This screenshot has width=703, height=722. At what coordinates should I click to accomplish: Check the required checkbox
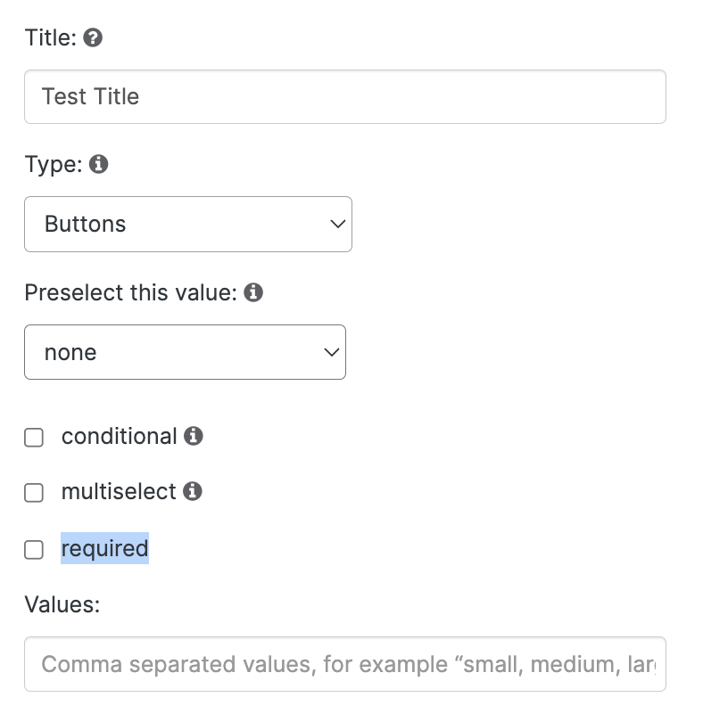(34, 550)
